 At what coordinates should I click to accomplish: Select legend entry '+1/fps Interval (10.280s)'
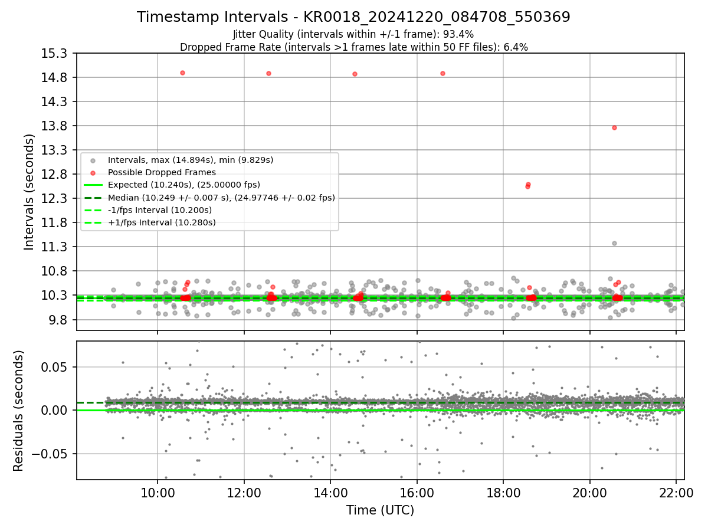point(162,222)
